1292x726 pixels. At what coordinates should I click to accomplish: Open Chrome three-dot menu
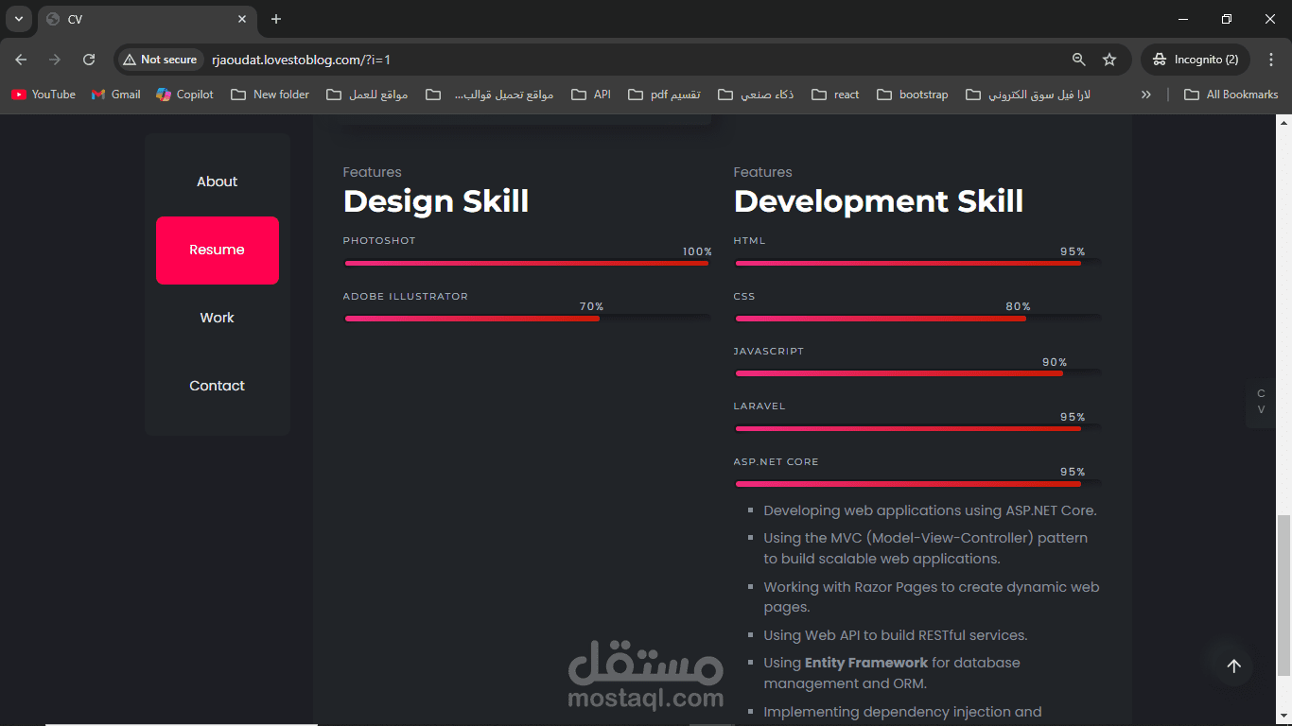[1271, 60]
